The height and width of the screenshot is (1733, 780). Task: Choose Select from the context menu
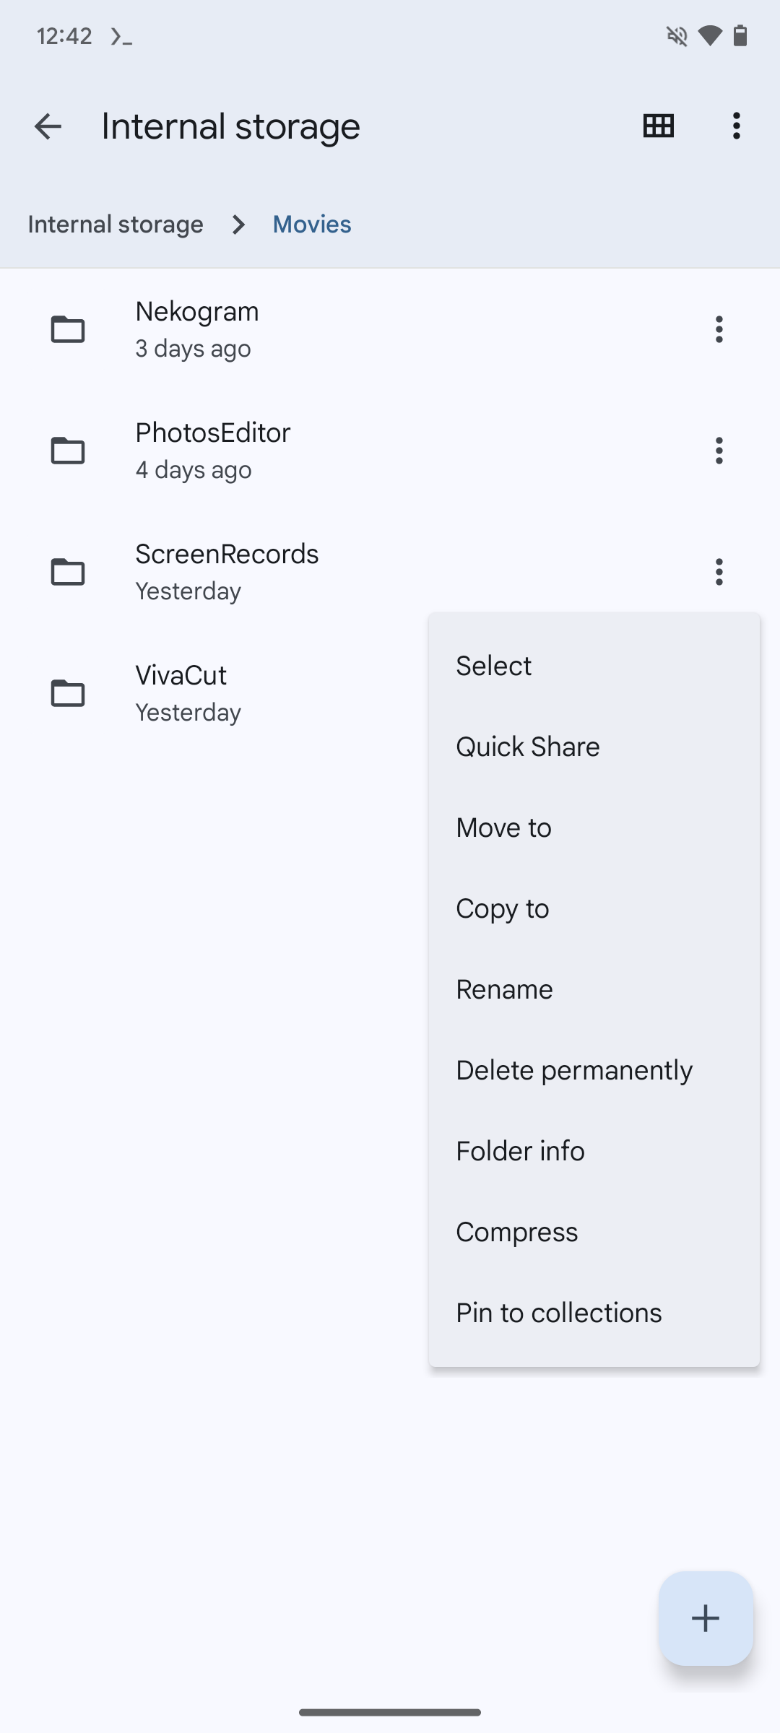pyautogui.click(x=494, y=666)
